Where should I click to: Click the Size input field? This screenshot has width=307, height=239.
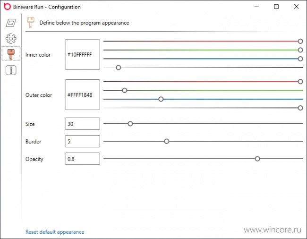point(83,124)
